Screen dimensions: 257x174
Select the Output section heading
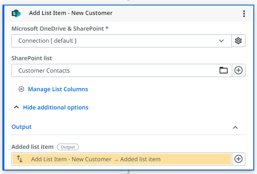point(22,127)
